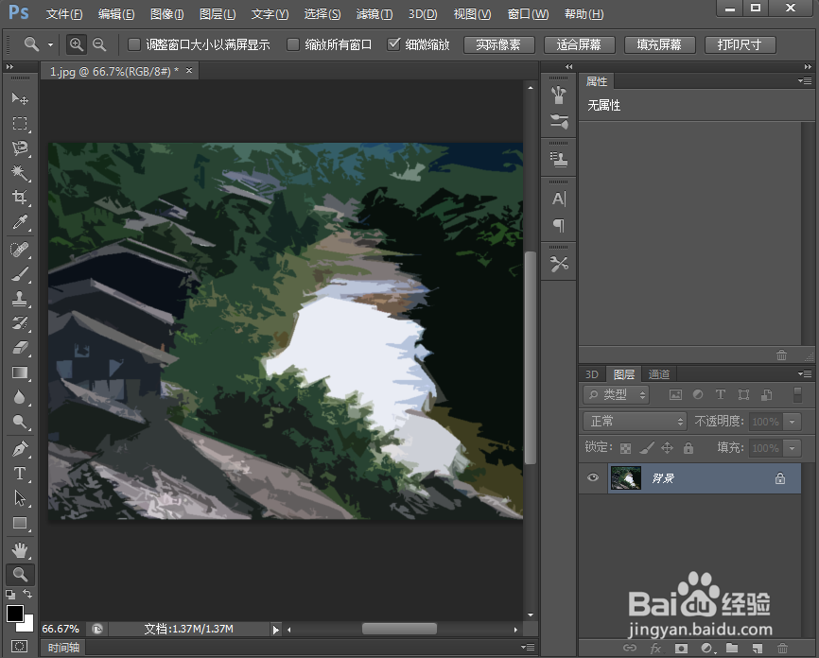Open the 窗口(W) menu
Screen dimensions: 819x658
click(x=528, y=14)
